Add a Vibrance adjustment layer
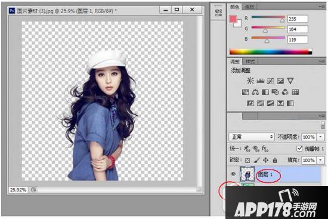The height and width of the screenshot is (219, 328). (x=290, y=81)
